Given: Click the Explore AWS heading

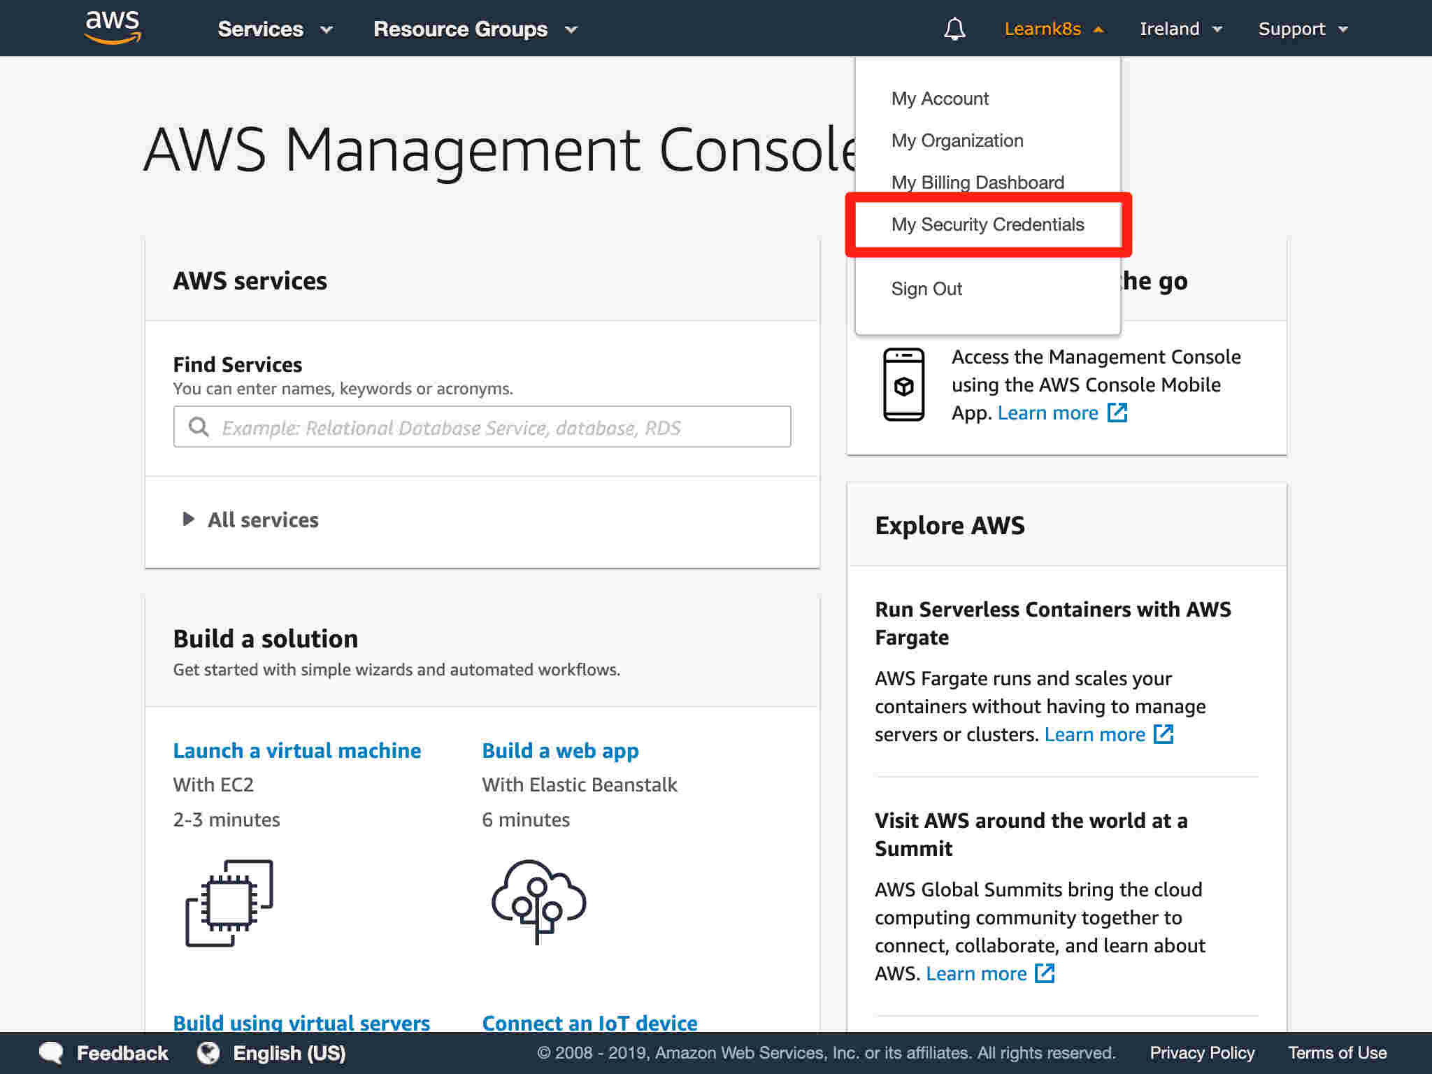Looking at the screenshot, I should [x=950, y=525].
